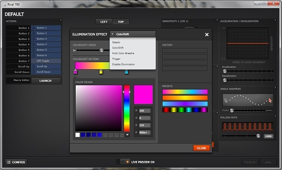Select the cyan colorshift pattern marker

click(x=126, y=72)
